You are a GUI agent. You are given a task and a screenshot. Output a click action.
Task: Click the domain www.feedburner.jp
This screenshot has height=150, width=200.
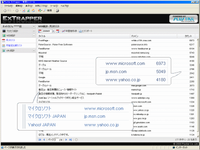141,49
